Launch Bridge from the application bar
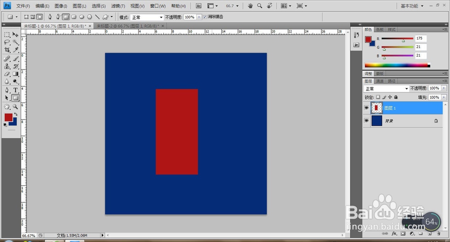 coord(198,6)
